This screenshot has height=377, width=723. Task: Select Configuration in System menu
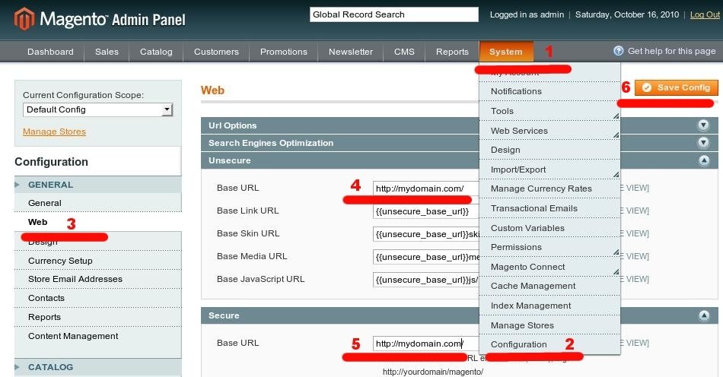click(518, 344)
